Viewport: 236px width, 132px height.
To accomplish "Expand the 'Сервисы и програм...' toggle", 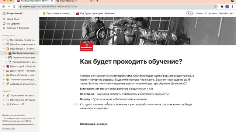I will 6,58.
